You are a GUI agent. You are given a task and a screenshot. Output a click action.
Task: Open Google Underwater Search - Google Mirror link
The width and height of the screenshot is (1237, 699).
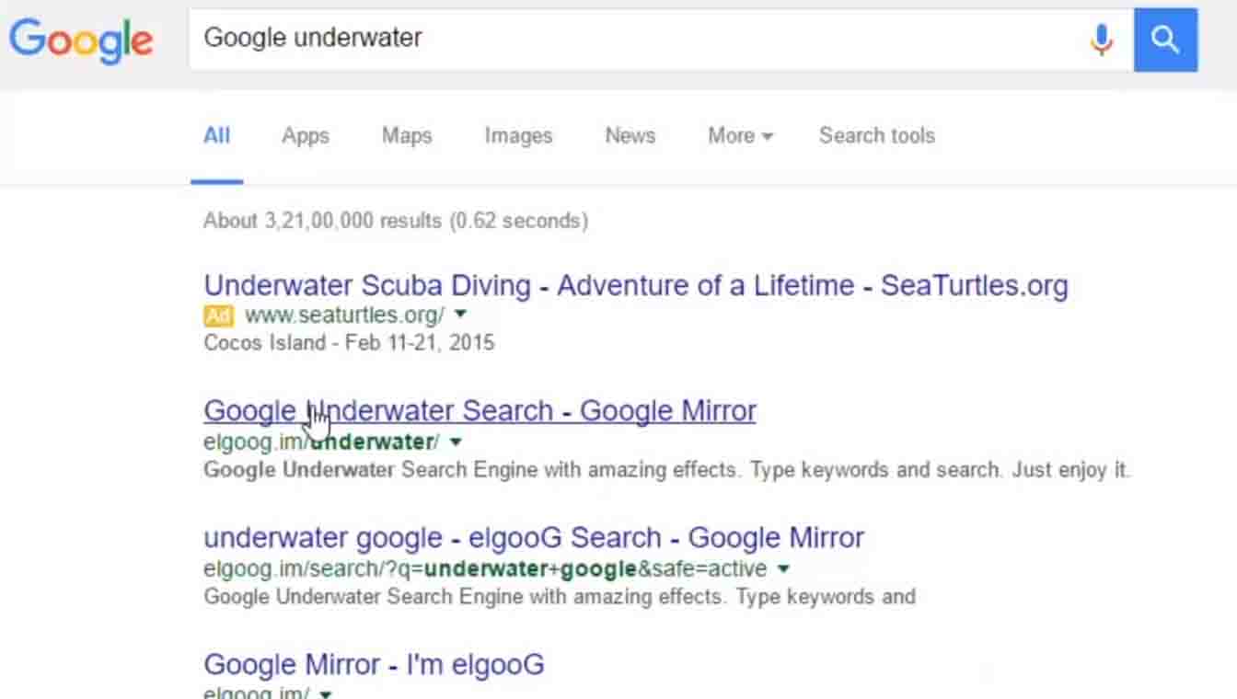(480, 410)
